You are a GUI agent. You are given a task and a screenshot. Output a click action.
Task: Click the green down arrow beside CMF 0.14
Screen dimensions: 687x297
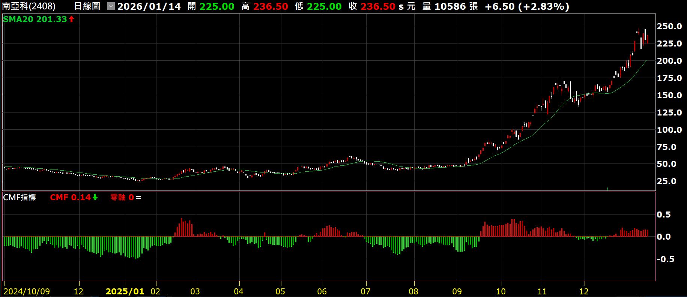point(95,197)
